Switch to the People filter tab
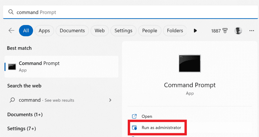The height and width of the screenshot is (137, 259). (x=150, y=31)
